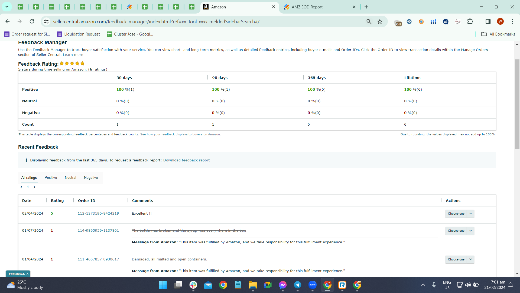Open the All Bookmarks folder
Viewport: 520px width, 293px height.
(498, 34)
